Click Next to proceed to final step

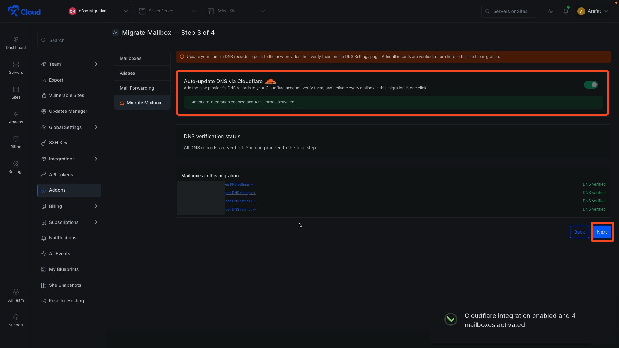coord(602,232)
